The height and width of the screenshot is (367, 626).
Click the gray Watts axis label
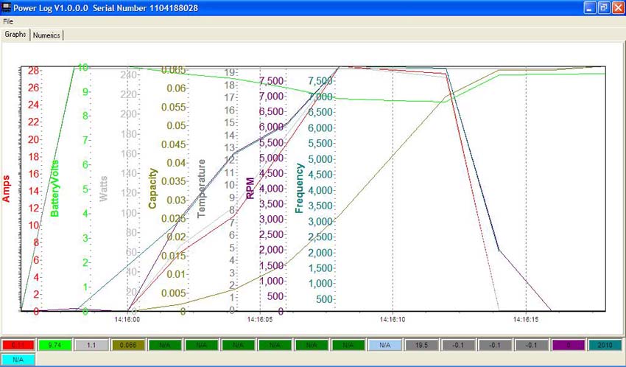coord(103,189)
